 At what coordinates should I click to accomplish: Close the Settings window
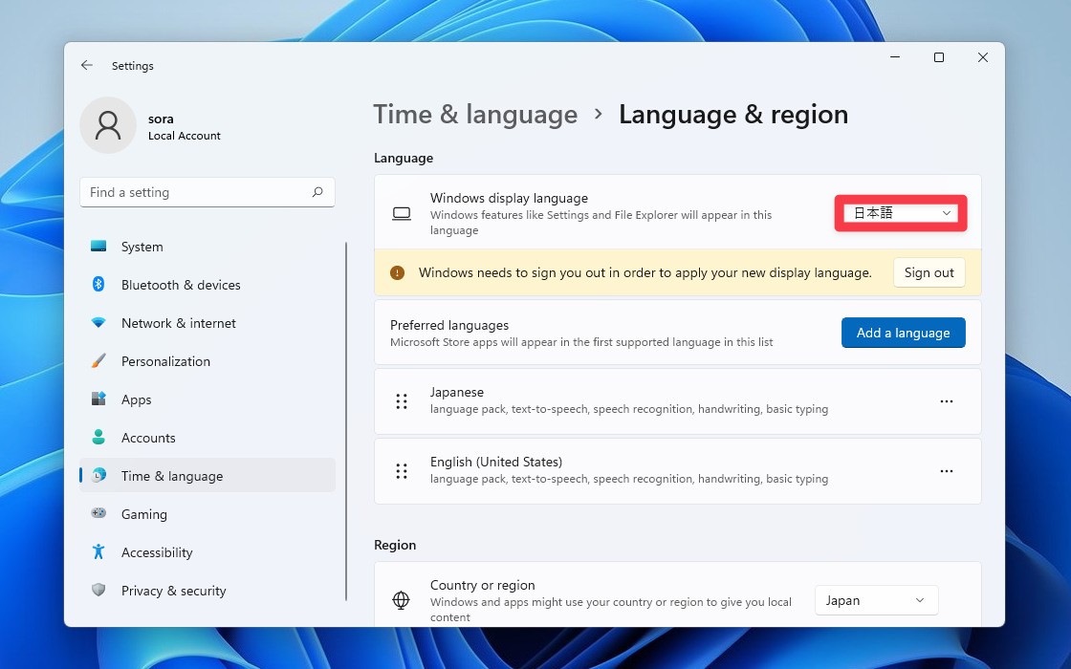pyautogui.click(x=983, y=58)
